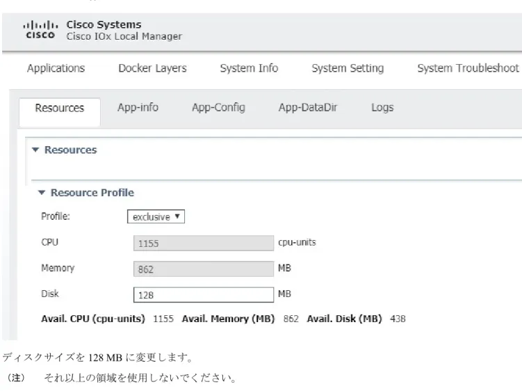Click the Resources section heading
Viewport: 522px width, 391px height.
(x=71, y=150)
